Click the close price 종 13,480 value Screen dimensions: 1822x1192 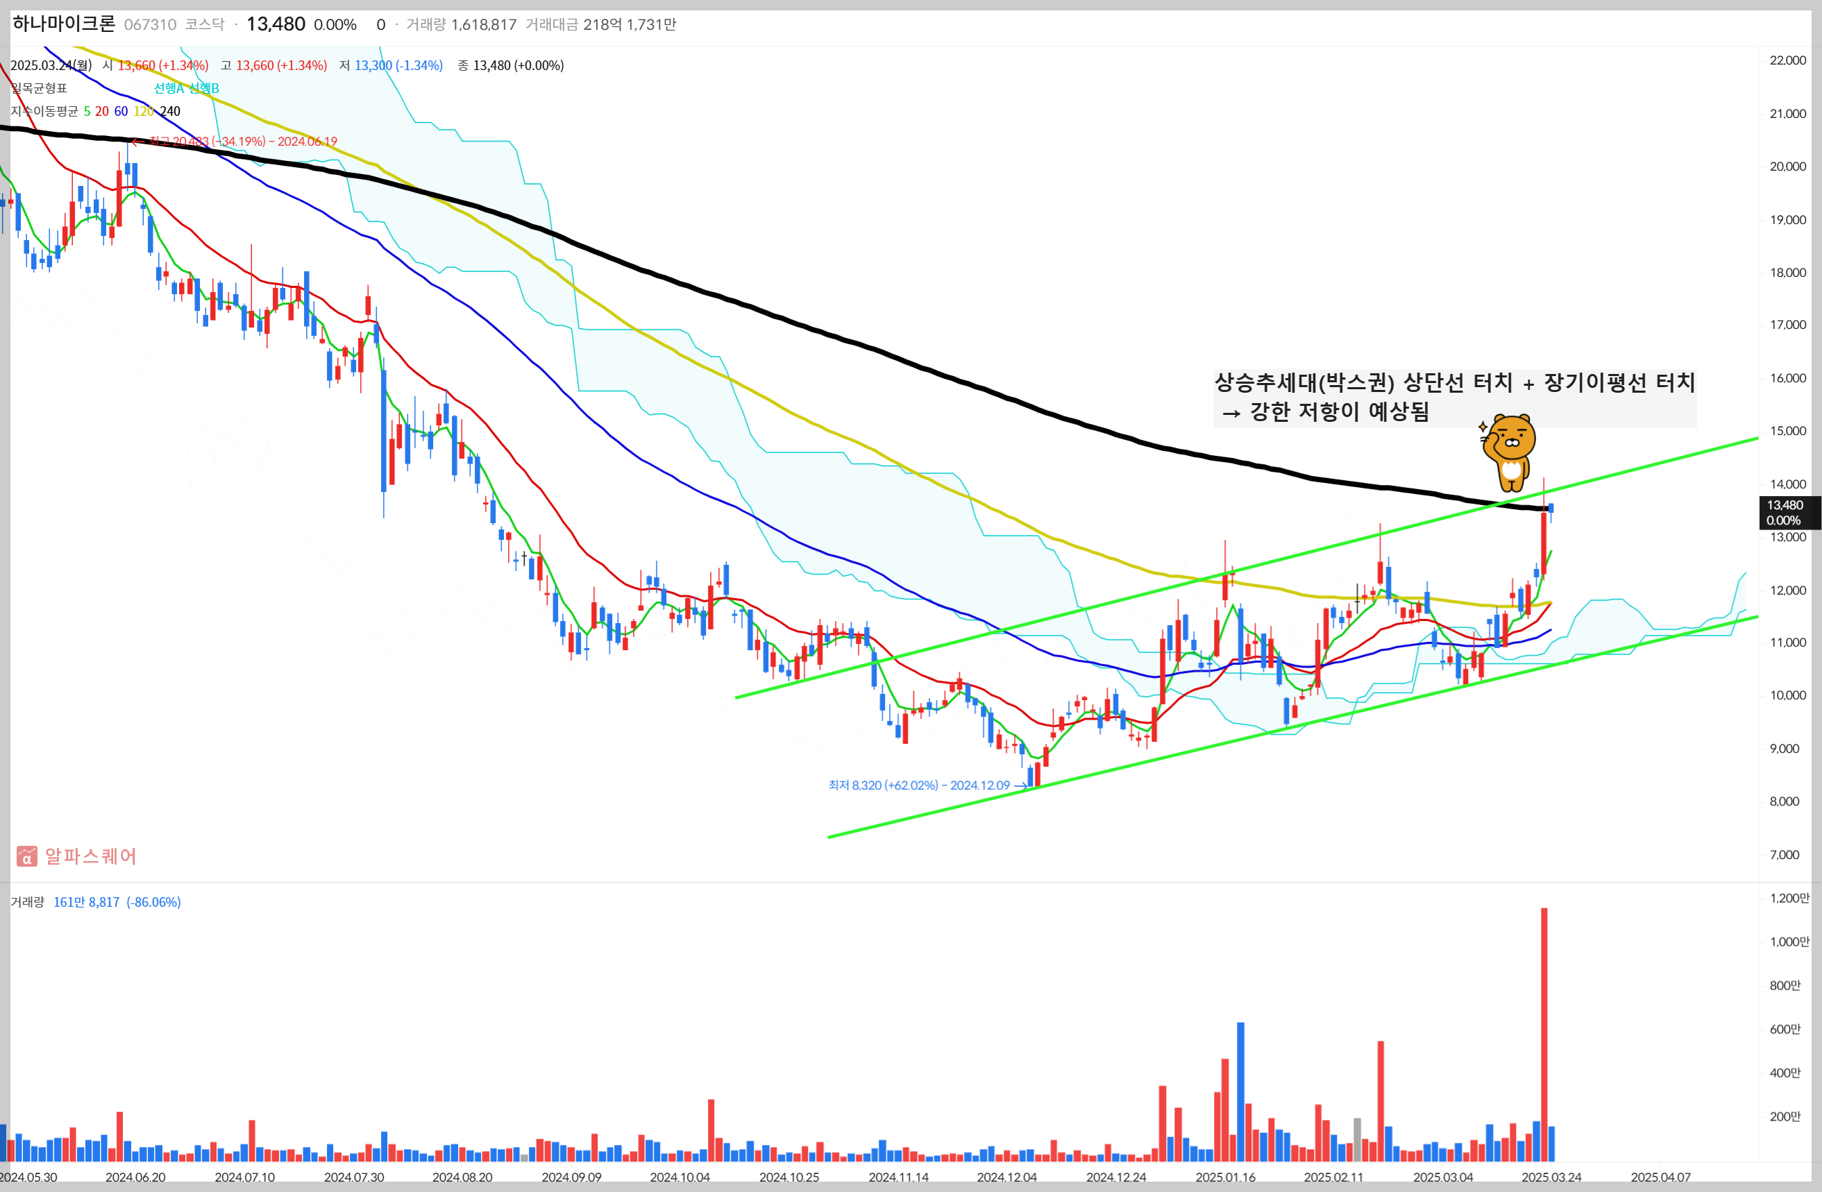tap(511, 65)
